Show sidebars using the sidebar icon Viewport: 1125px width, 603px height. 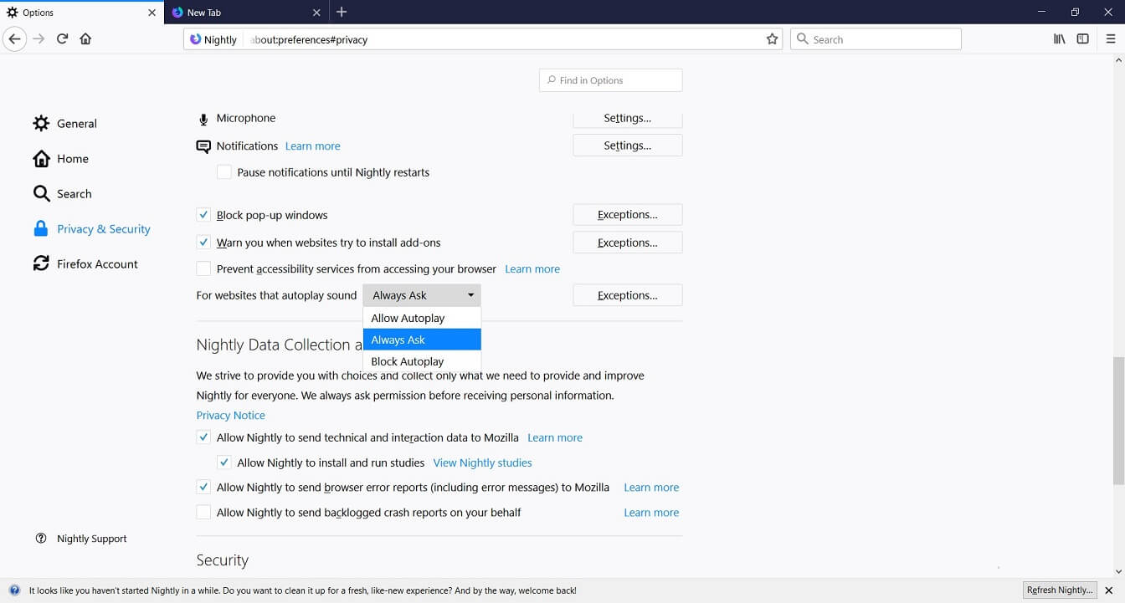(1083, 39)
